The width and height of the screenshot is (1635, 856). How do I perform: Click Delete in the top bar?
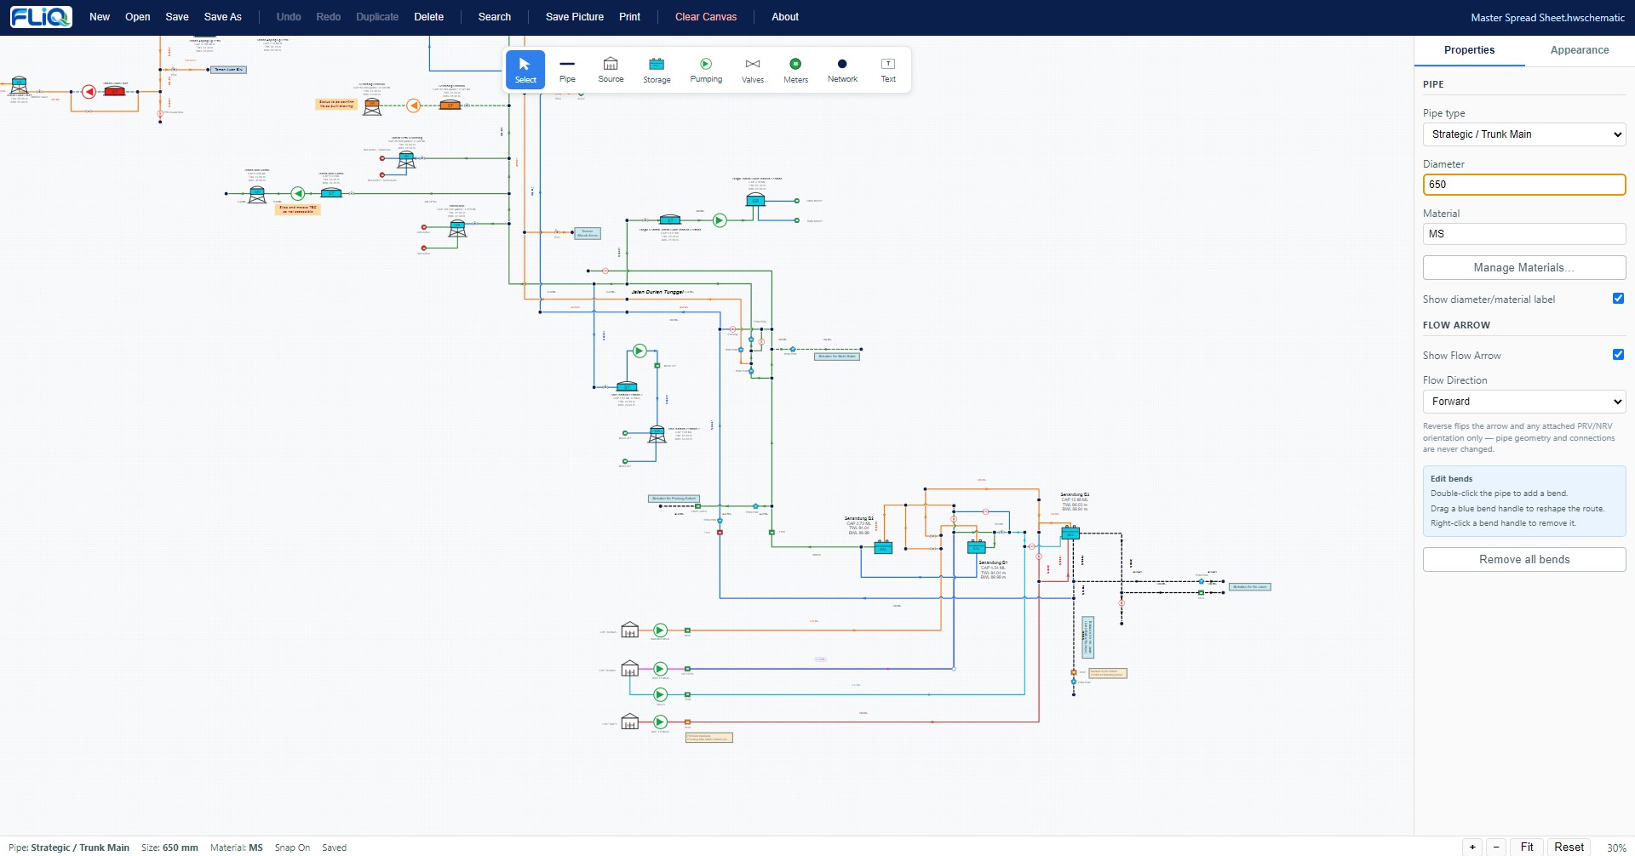click(428, 17)
